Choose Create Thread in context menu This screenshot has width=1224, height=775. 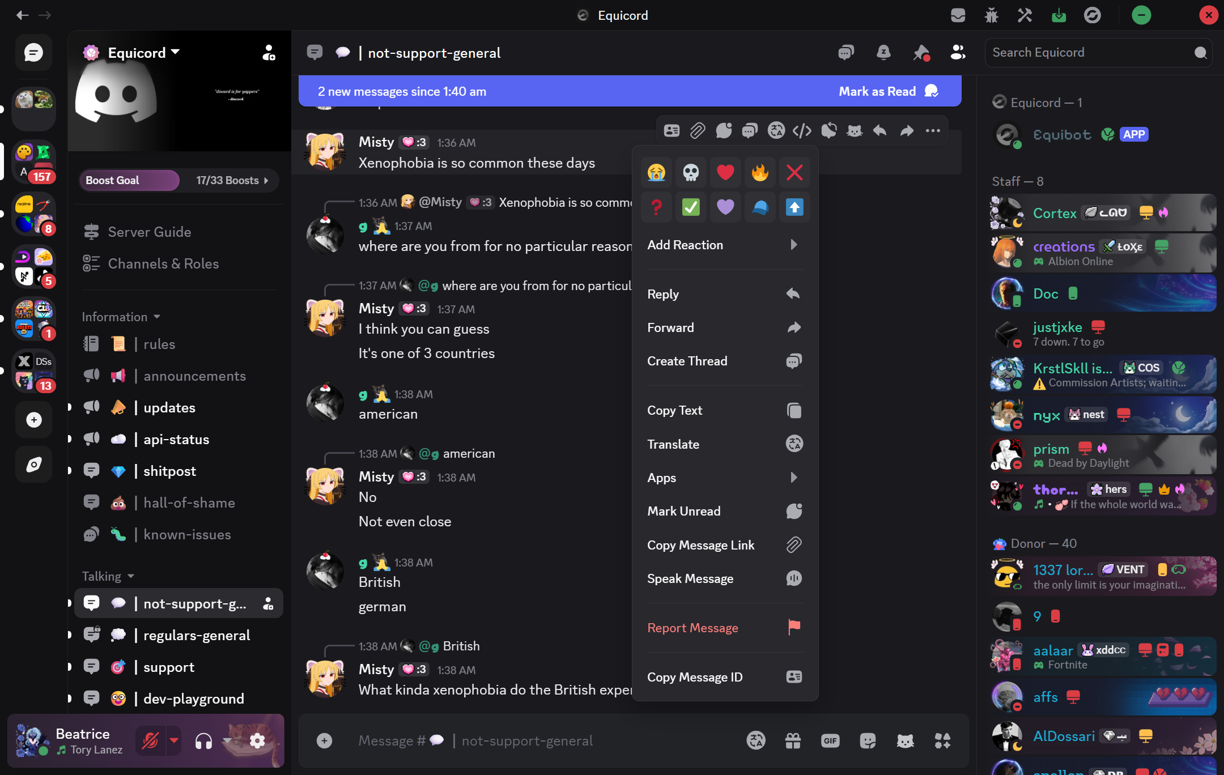[x=725, y=361]
